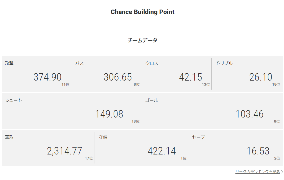Click the パス value 306.65

[x=118, y=77]
